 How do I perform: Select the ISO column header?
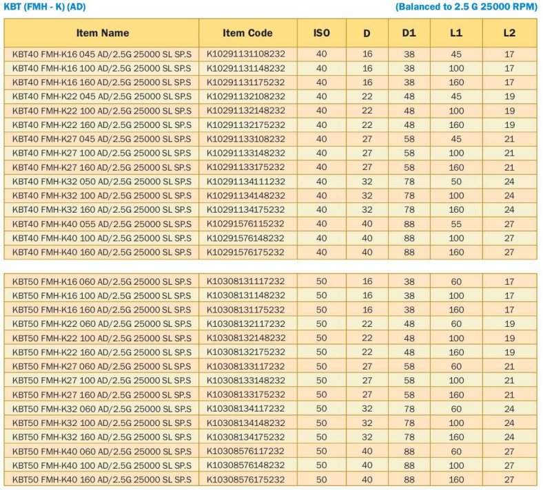(321, 33)
